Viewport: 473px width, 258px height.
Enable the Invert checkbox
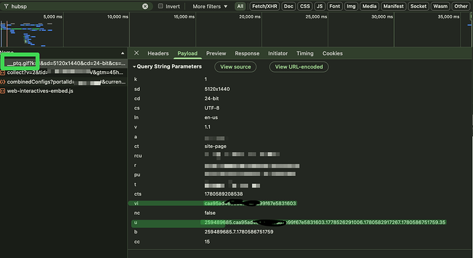160,6
